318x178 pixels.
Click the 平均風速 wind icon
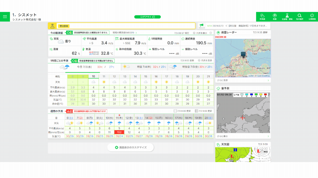click(x=84, y=38)
